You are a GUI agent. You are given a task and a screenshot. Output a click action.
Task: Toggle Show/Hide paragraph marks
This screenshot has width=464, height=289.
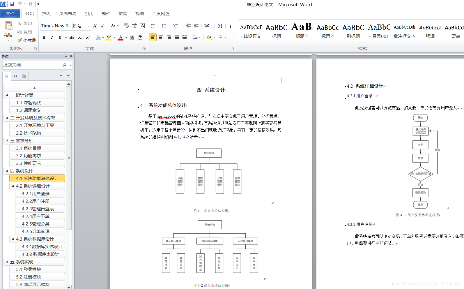tap(231, 26)
